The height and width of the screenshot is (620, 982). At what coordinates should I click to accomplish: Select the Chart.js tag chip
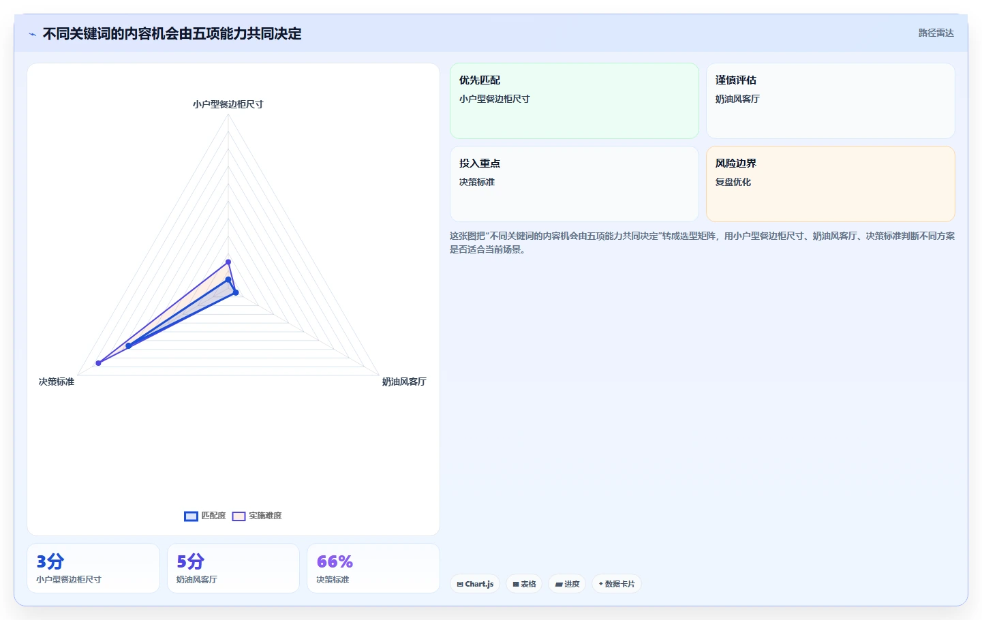[475, 584]
